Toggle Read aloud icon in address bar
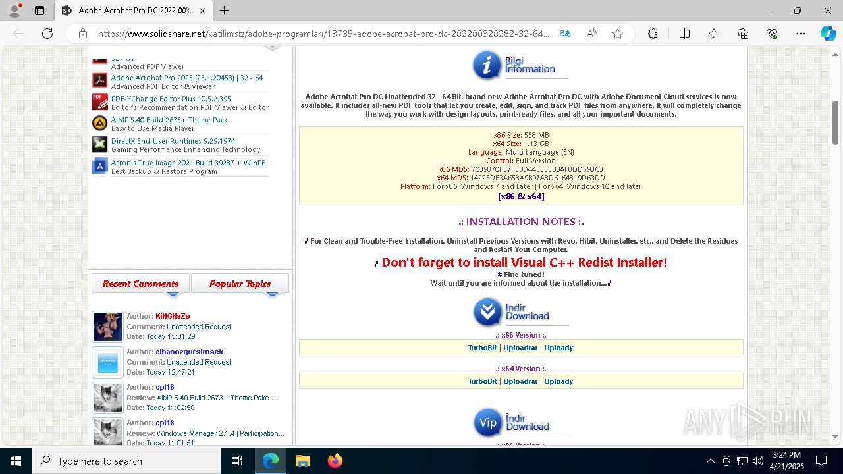The height and width of the screenshot is (474, 843). coord(591,34)
